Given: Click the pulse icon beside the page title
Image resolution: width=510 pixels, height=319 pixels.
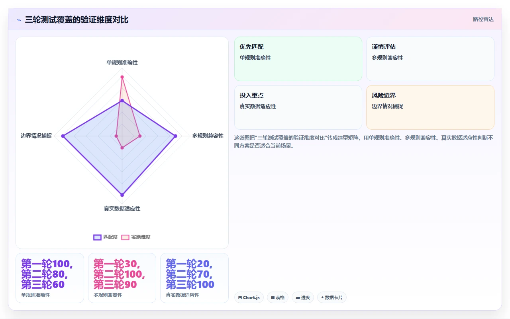Looking at the screenshot, I should pos(19,19).
